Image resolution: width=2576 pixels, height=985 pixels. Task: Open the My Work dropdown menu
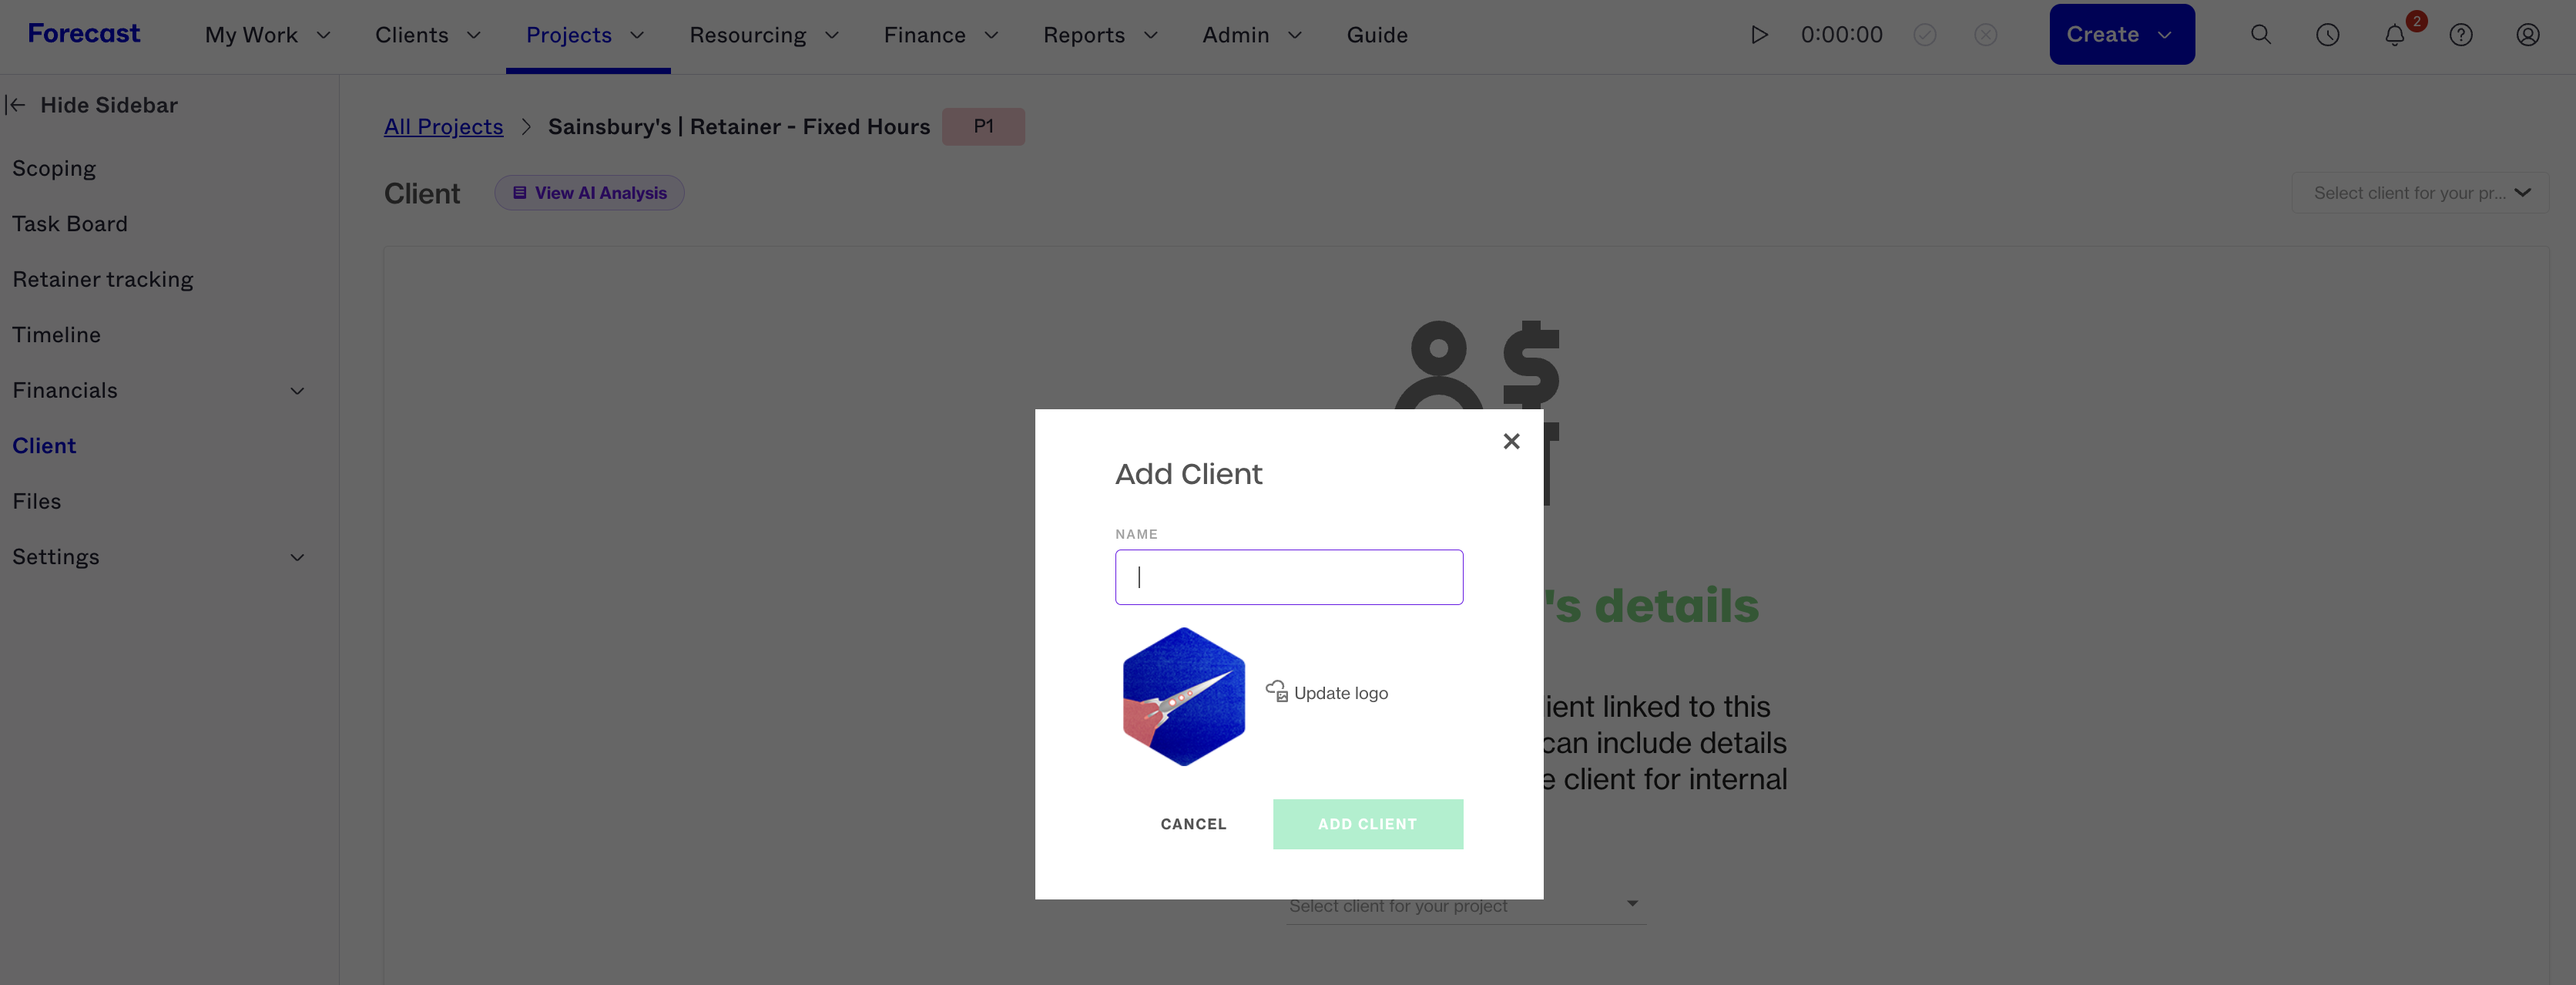click(267, 35)
